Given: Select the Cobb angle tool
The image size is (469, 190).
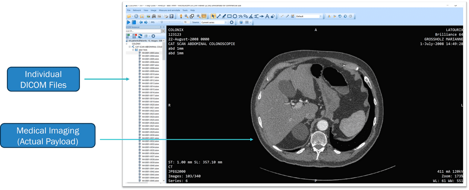Looking at the screenshot, I should pyautogui.click(x=256, y=16).
